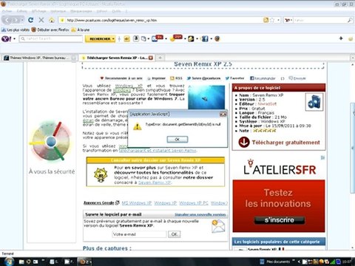The height and width of the screenshot is (266, 355).
Task: Click the 's'inscrire' button in SFR ad
Action: click(280, 220)
